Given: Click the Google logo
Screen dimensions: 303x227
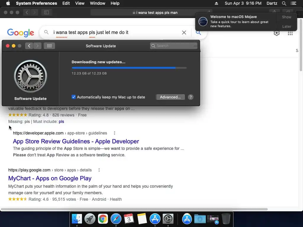Looking at the screenshot, I should click(x=20, y=33).
